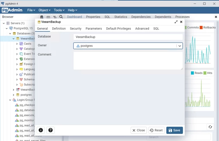
Task: Open the File menu
Action: pos(31,10)
